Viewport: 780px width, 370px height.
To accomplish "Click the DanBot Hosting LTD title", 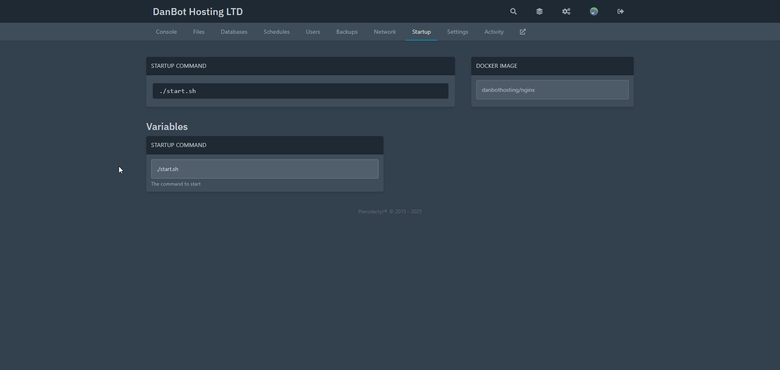I will 197,11.
